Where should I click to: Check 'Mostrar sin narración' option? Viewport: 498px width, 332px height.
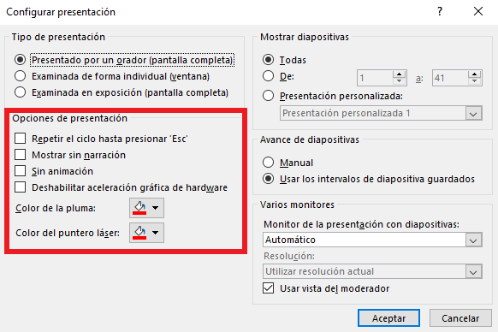tap(21, 155)
